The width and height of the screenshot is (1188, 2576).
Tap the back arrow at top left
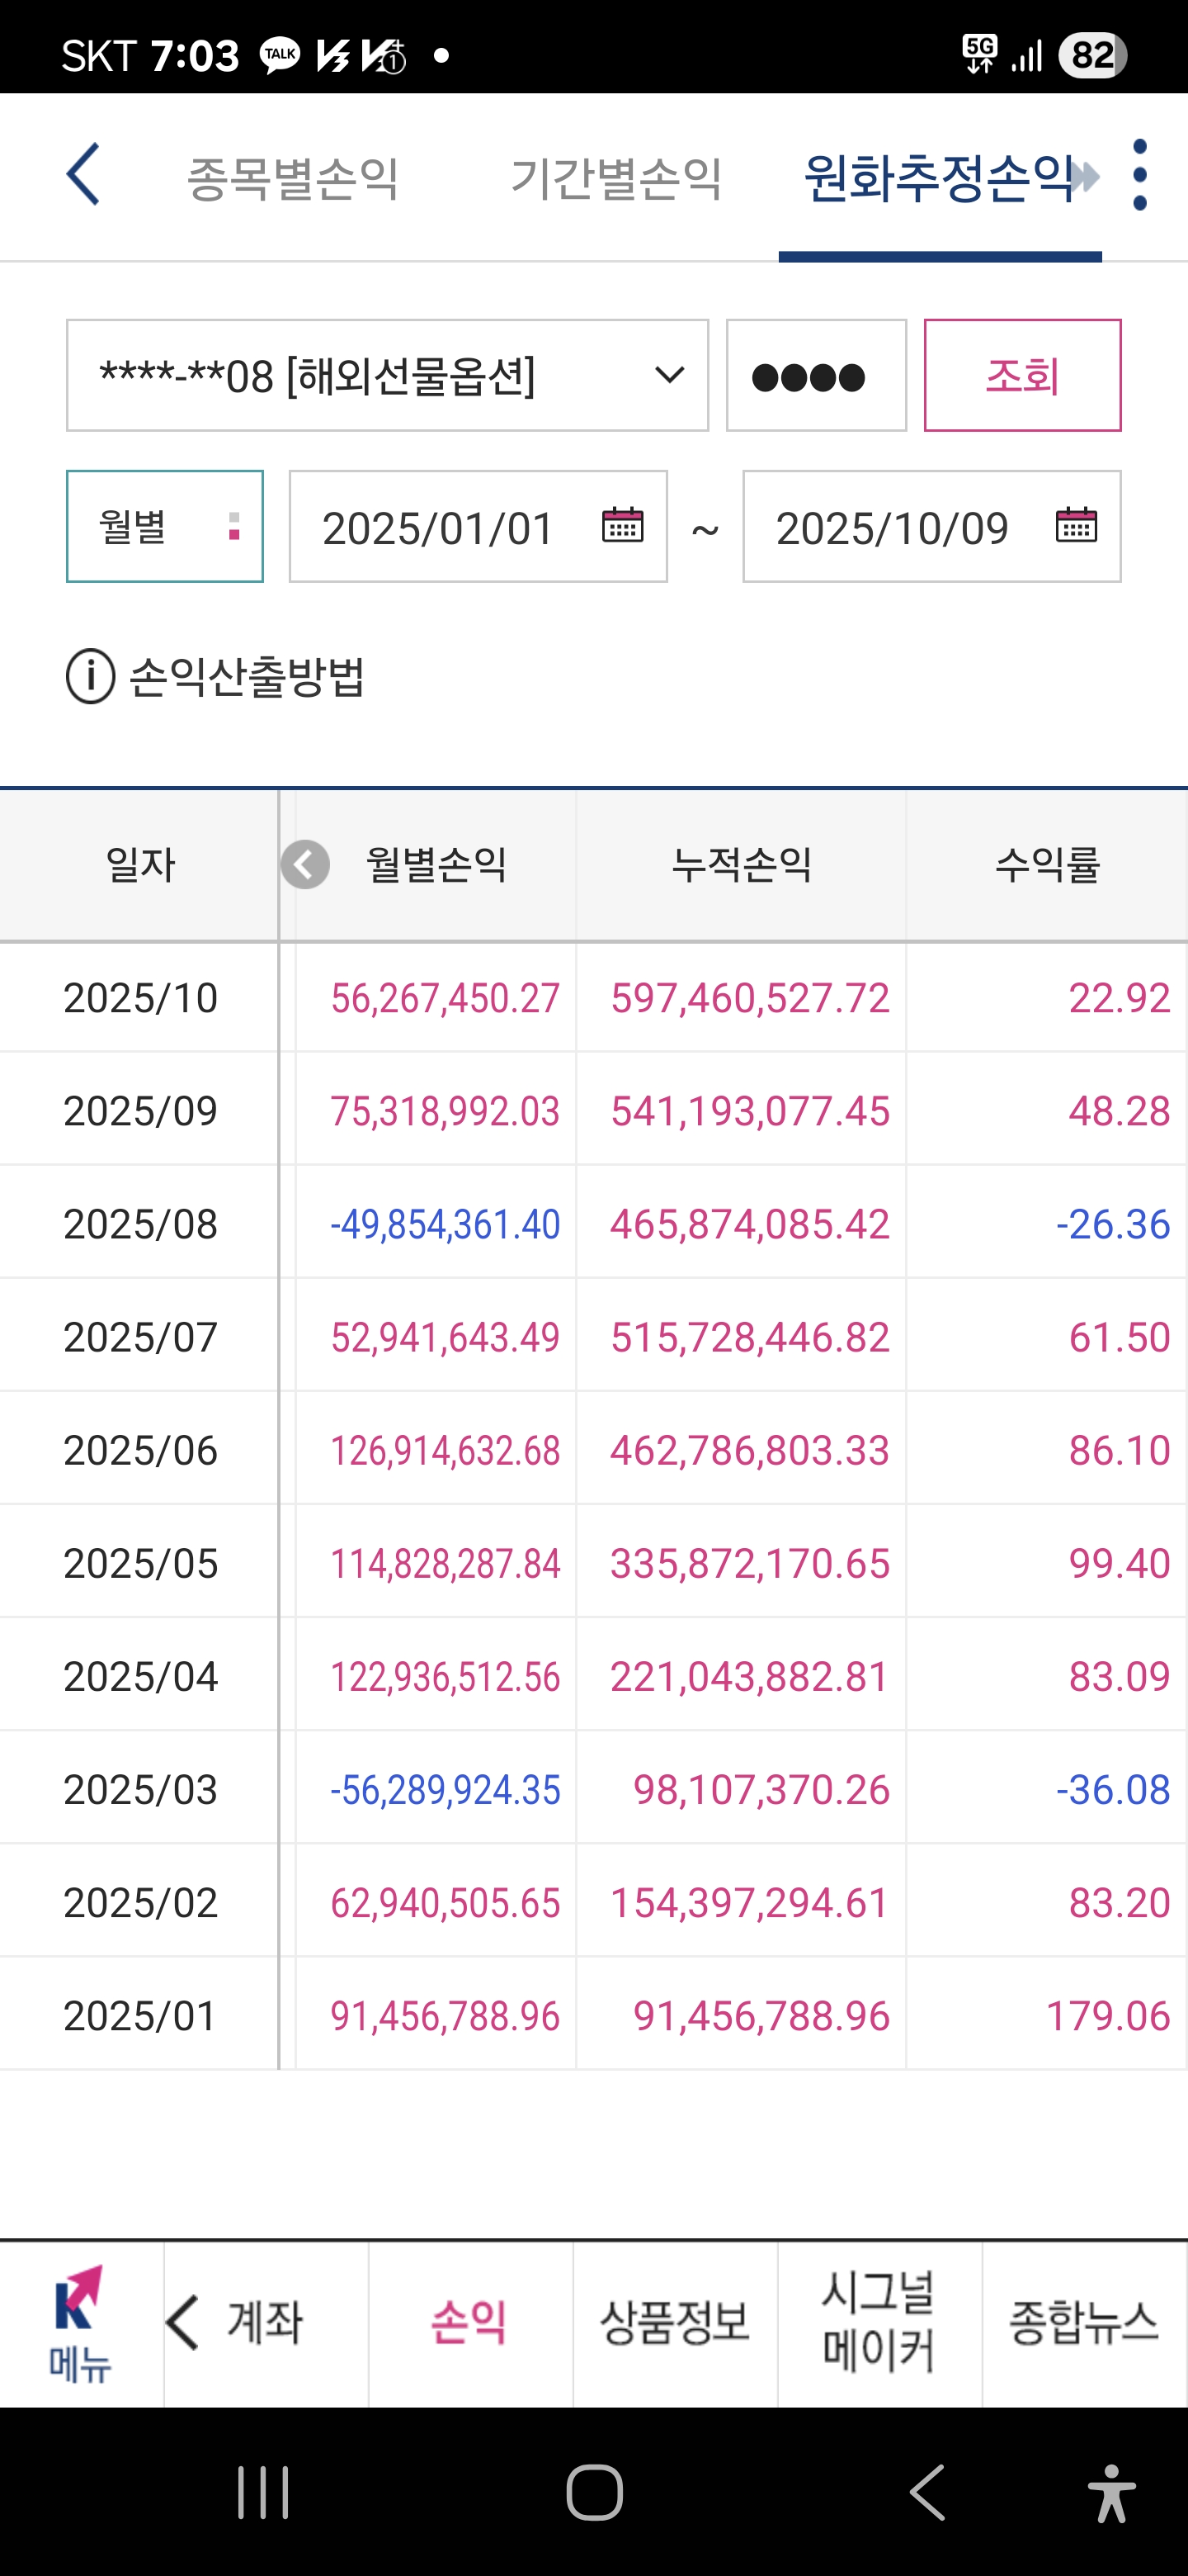(83, 174)
